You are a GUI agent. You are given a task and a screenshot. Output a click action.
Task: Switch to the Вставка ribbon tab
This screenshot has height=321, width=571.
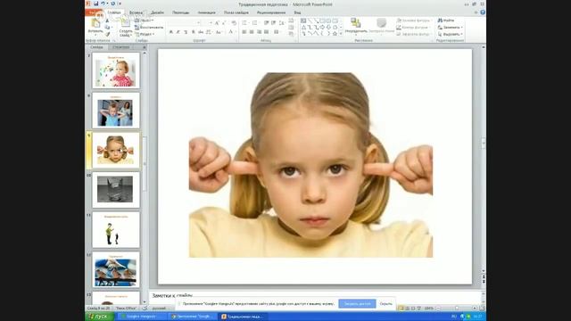[x=137, y=12]
